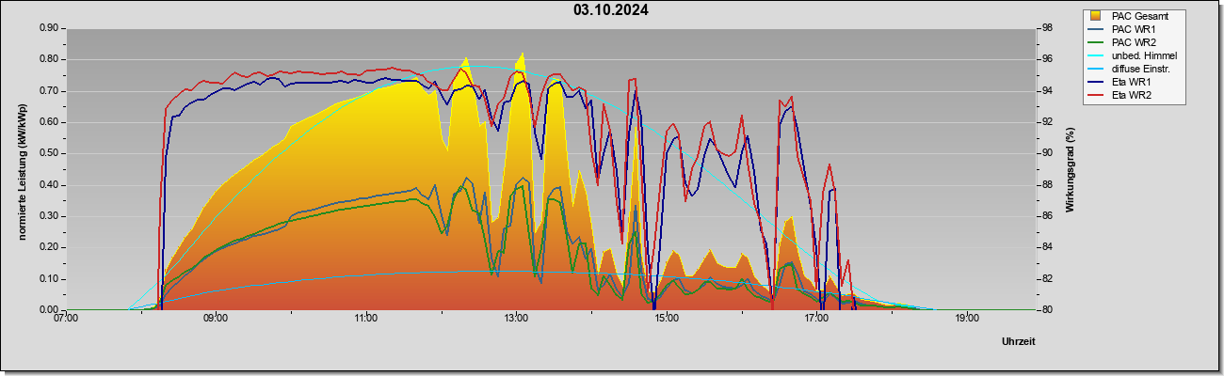
Task: Select the Eta WR2 legend entry
Action: point(1128,95)
